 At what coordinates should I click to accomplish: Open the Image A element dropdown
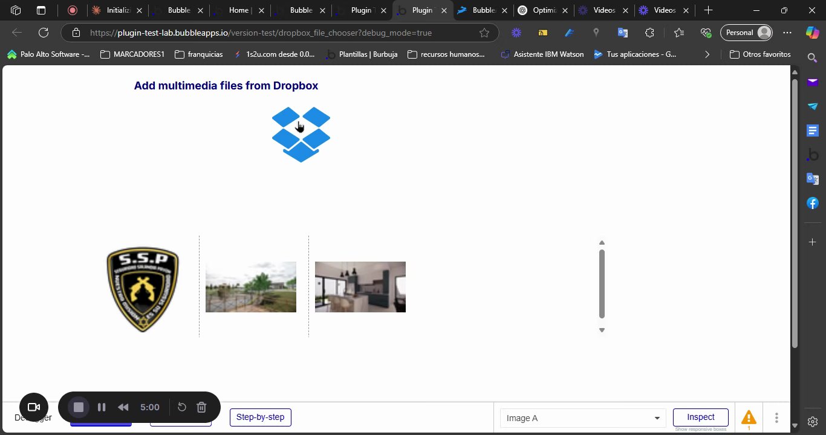583,418
